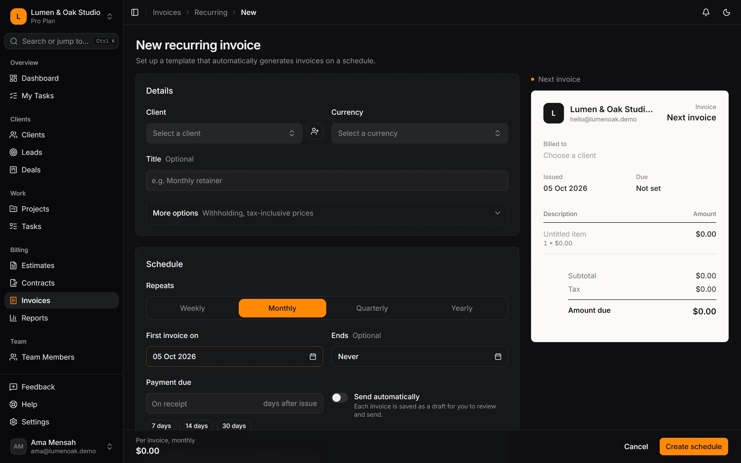The width and height of the screenshot is (741, 463).
Task: Click the Contracts signed-document icon
Action: (x=13, y=283)
